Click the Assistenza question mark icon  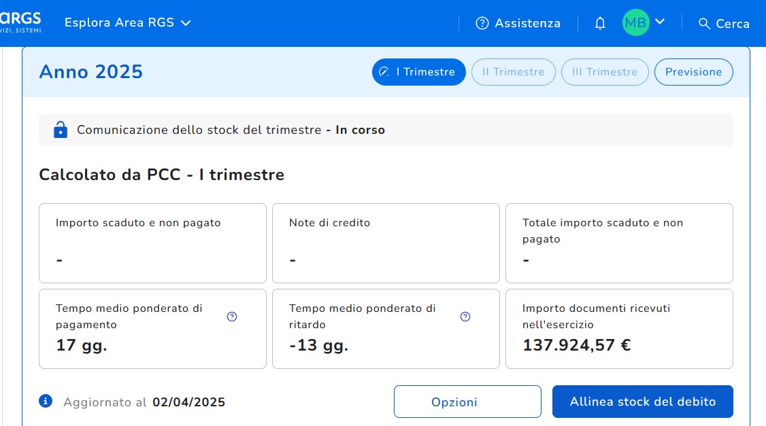click(482, 24)
